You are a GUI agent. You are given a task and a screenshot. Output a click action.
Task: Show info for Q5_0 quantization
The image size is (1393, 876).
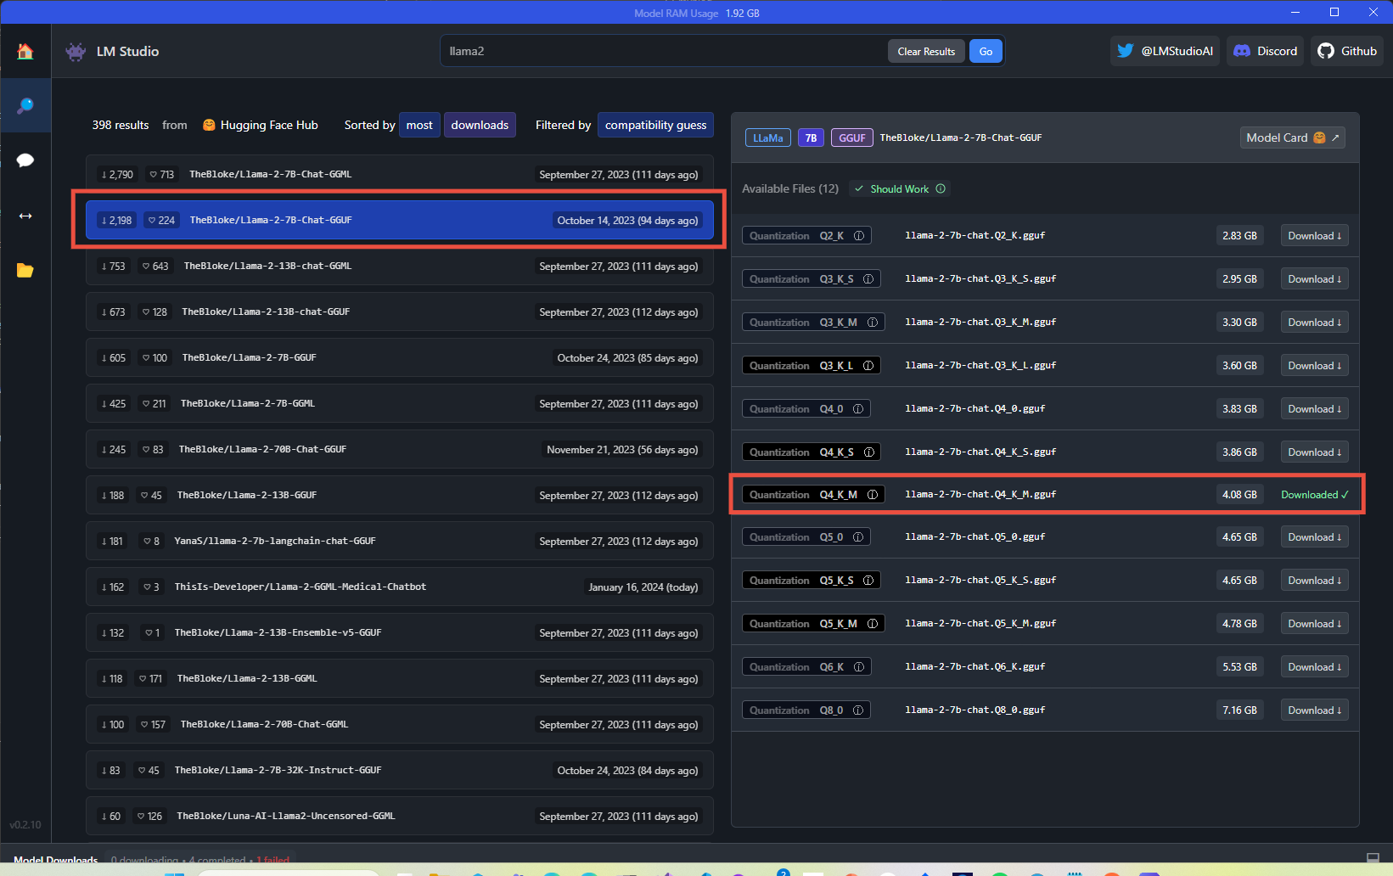point(858,537)
